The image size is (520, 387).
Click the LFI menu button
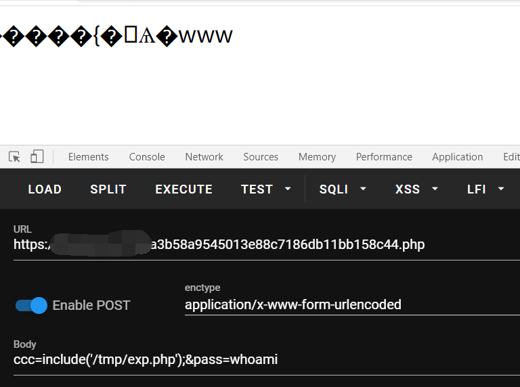coord(477,189)
